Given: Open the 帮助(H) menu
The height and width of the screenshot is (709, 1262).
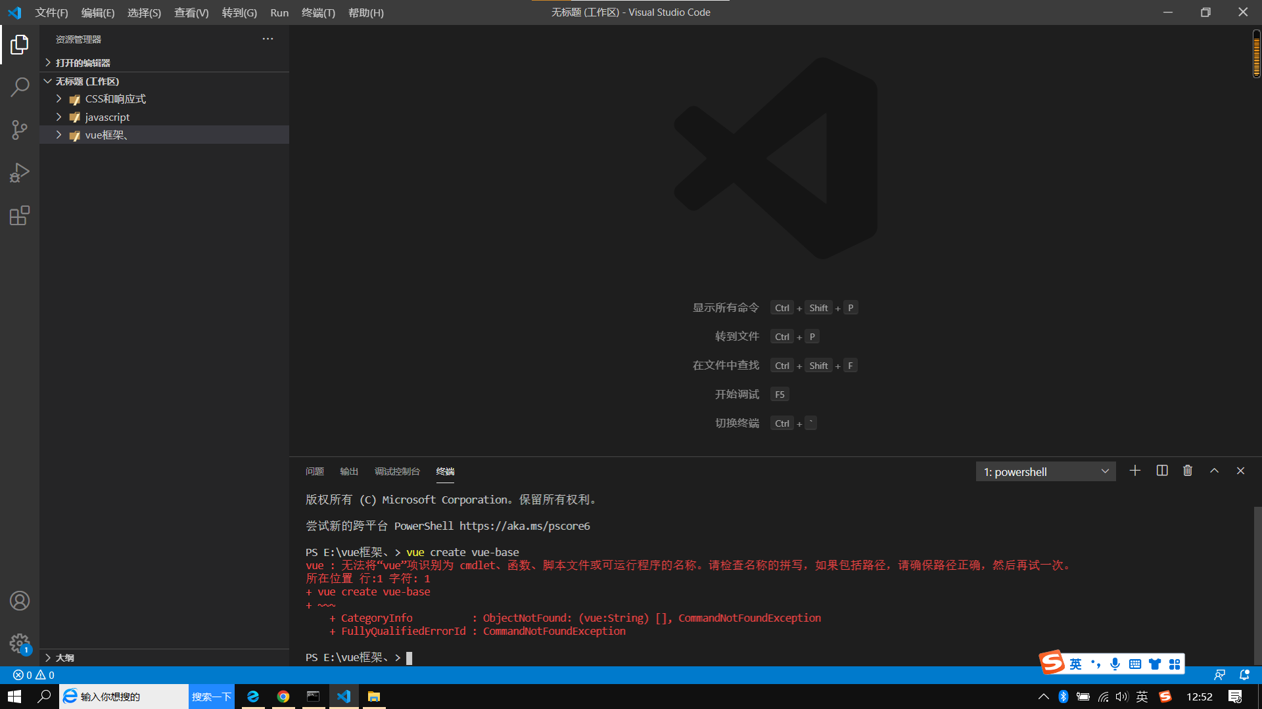Looking at the screenshot, I should tap(366, 12).
